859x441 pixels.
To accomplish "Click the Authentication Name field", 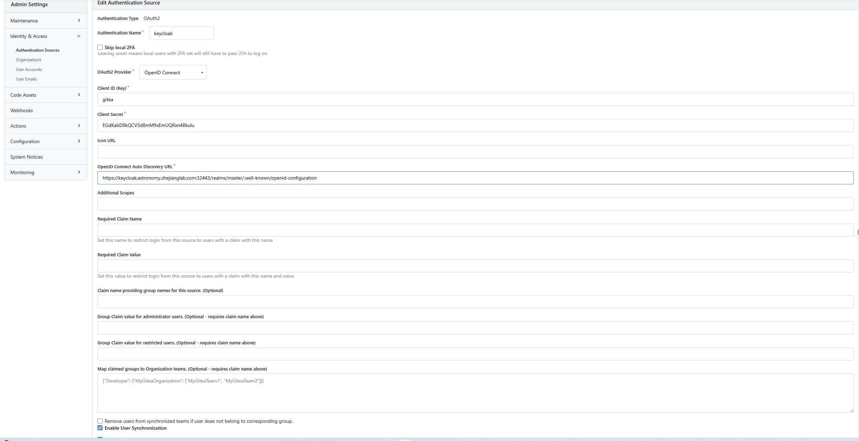I will point(181,33).
